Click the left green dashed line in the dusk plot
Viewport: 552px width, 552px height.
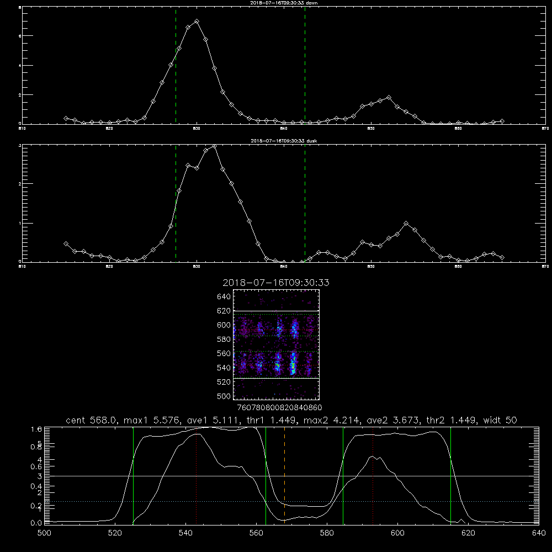(176, 203)
